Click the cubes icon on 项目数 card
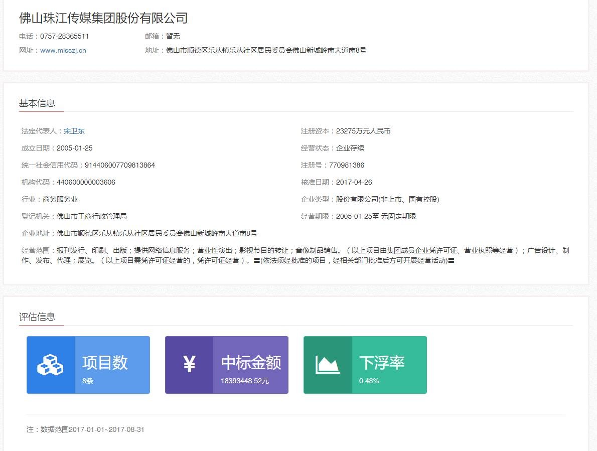 coord(50,365)
